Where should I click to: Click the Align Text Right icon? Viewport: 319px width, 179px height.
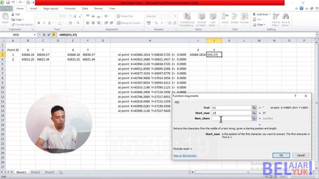tap(99, 23)
